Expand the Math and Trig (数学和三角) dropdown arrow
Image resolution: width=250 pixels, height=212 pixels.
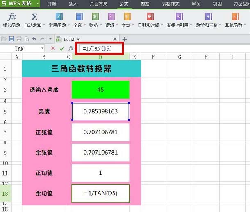tap(220, 25)
